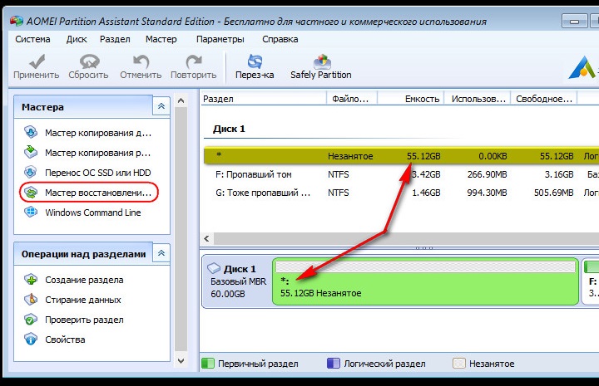The image size is (599, 386).
Task: Open the Мастер menu
Action: pos(161,39)
